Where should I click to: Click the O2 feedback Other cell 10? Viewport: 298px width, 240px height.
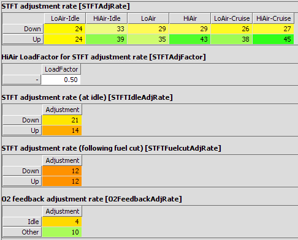(62, 232)
